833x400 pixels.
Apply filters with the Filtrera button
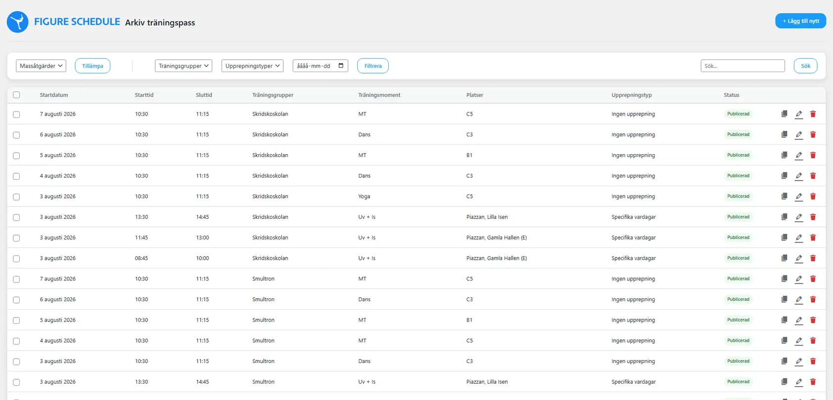373,66
